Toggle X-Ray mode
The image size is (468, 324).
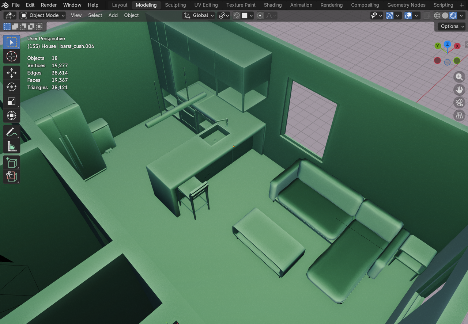point(427,15)
